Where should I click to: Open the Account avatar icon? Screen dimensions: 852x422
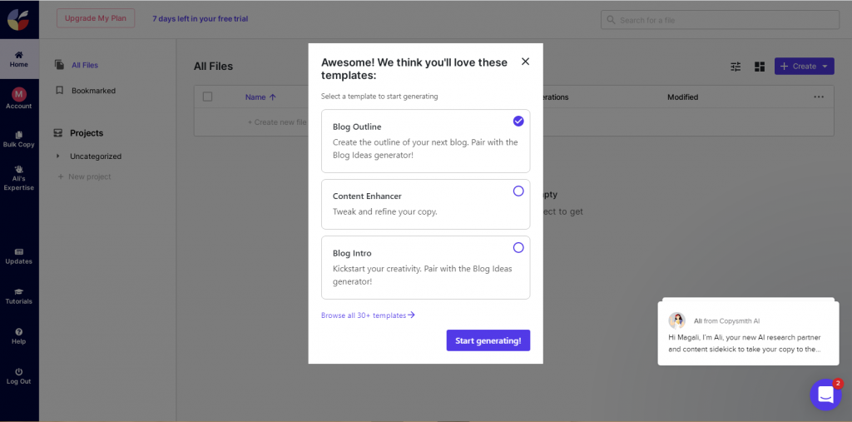tap(18, 95)
